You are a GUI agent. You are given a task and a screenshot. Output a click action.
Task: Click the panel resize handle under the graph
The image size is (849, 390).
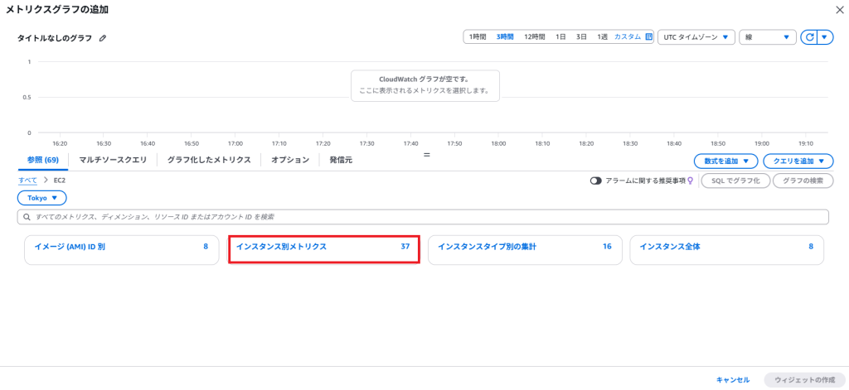click(x=427, y=154)
